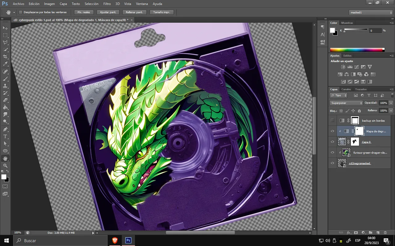Select the Clone Stamp tool

[x=5, y=86]
